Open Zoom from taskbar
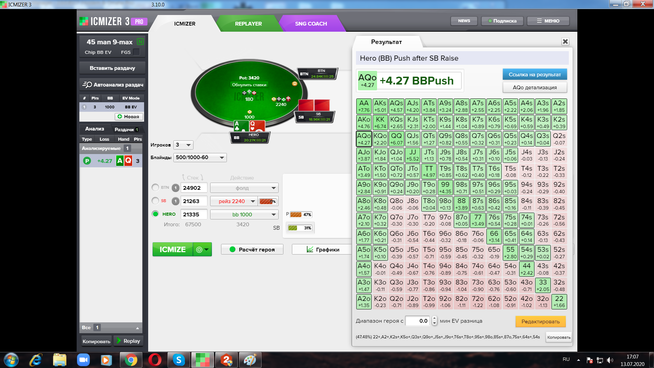 [x=83, y=360]
